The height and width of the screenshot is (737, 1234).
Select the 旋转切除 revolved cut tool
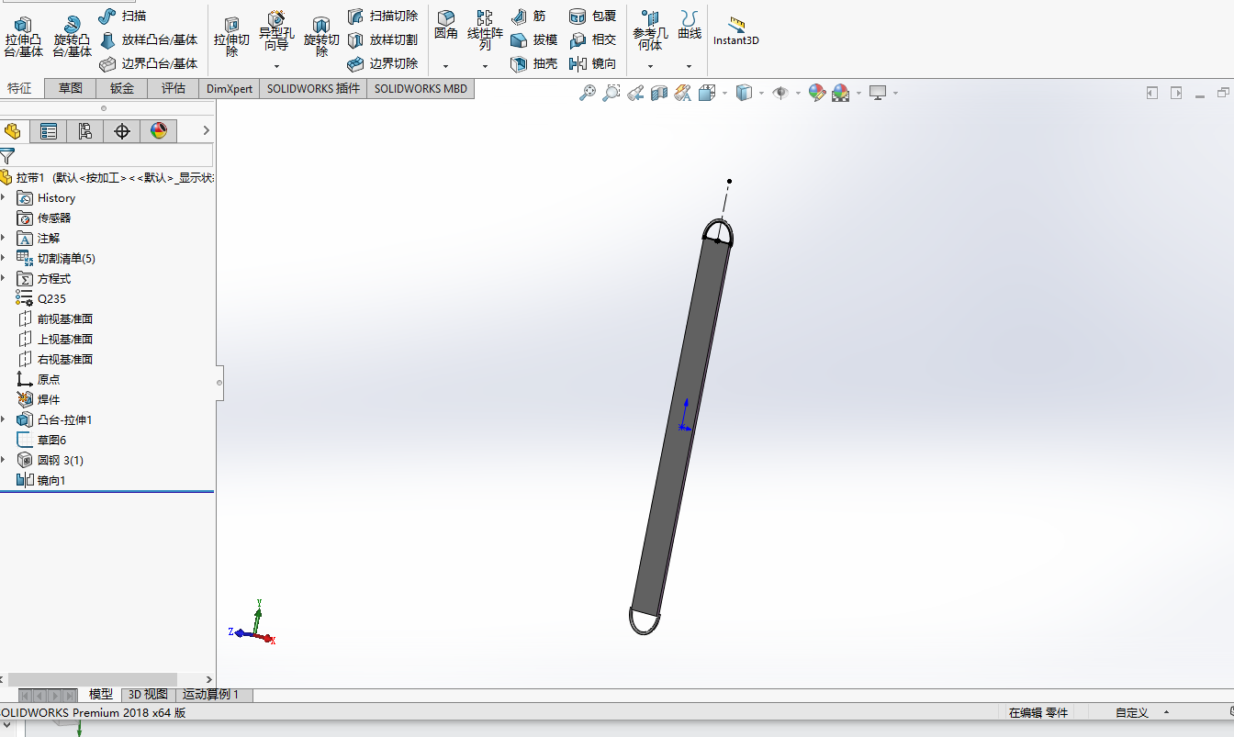coord(321,37)
